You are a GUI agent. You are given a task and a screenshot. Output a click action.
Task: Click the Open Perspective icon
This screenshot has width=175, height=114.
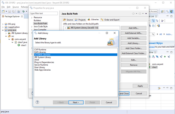click(x=162, y=11)
